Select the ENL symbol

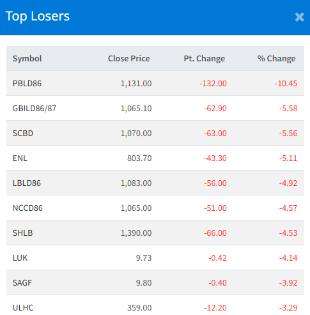[20, 158]
